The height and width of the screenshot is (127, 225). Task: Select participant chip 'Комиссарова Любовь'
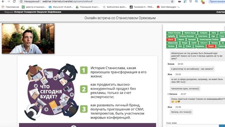(x=209, y=40)
